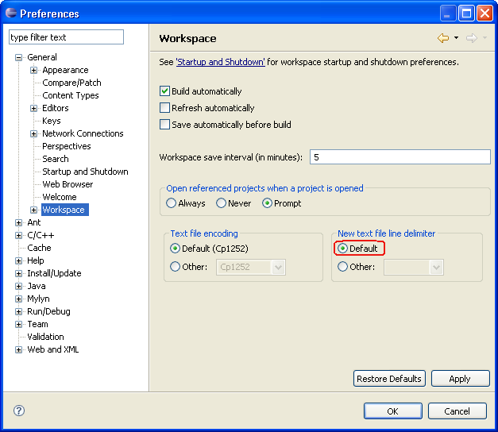This screenshot has width=498, height=432.
Task: Choose Other for new line delimiter
Action: pyautogui.click(x=343, y=267)
